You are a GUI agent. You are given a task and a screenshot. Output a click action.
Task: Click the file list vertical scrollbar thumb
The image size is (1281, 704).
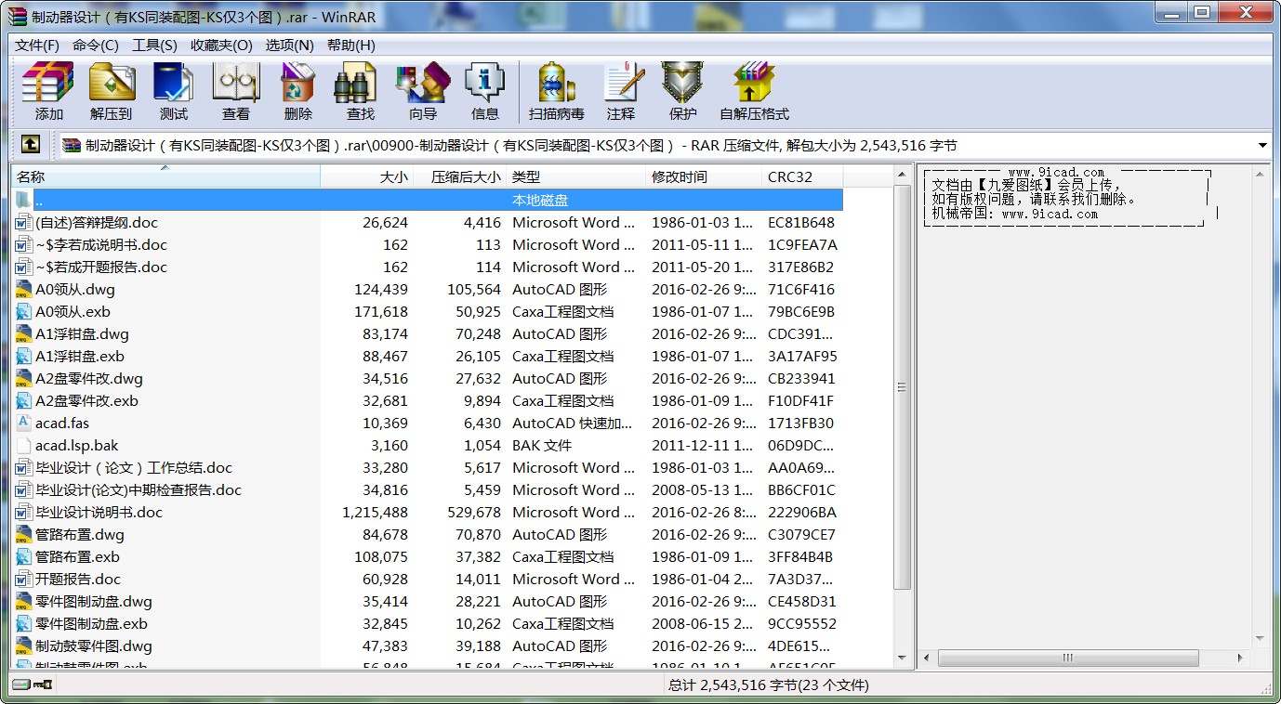902,387
